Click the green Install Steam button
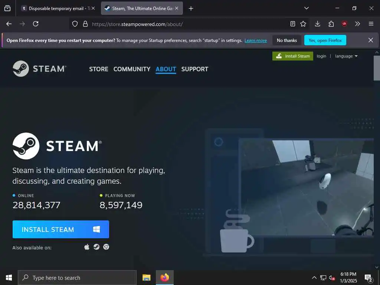Image resolution: width=380 pixels, height=285 pixels. (293, 56)
